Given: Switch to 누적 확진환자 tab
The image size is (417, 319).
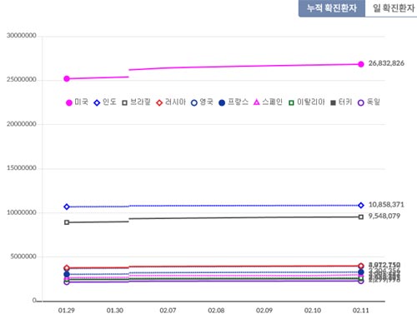Looking at the screenshot, I should (332, 8).
